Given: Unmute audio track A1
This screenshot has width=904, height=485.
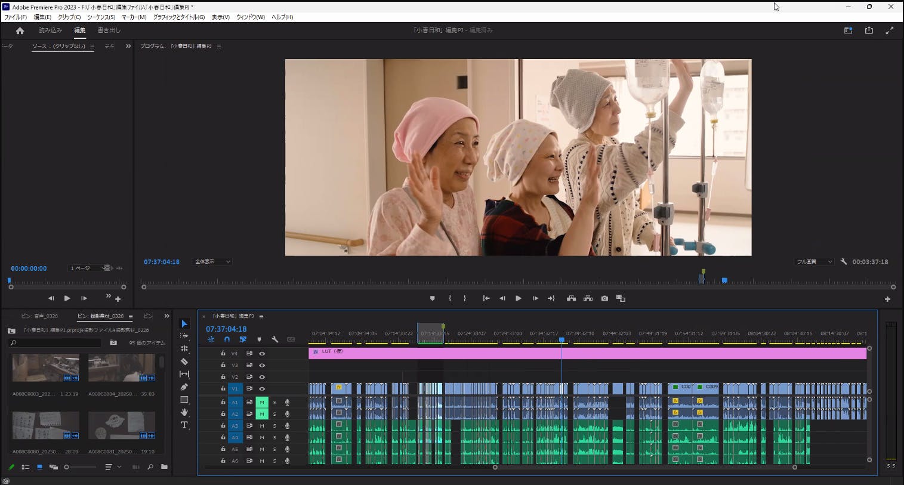Looking at the screenshot, I should (x=262, y=403).
